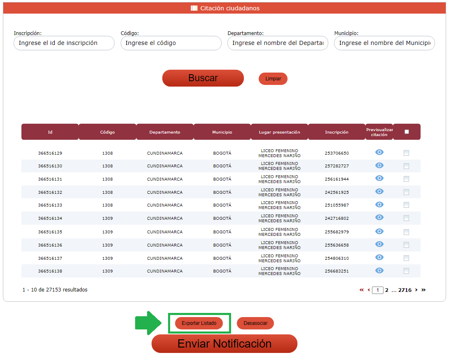Go to previous results page arrow
Viewport: 449px width, 362px height.
tap(369, 290)
